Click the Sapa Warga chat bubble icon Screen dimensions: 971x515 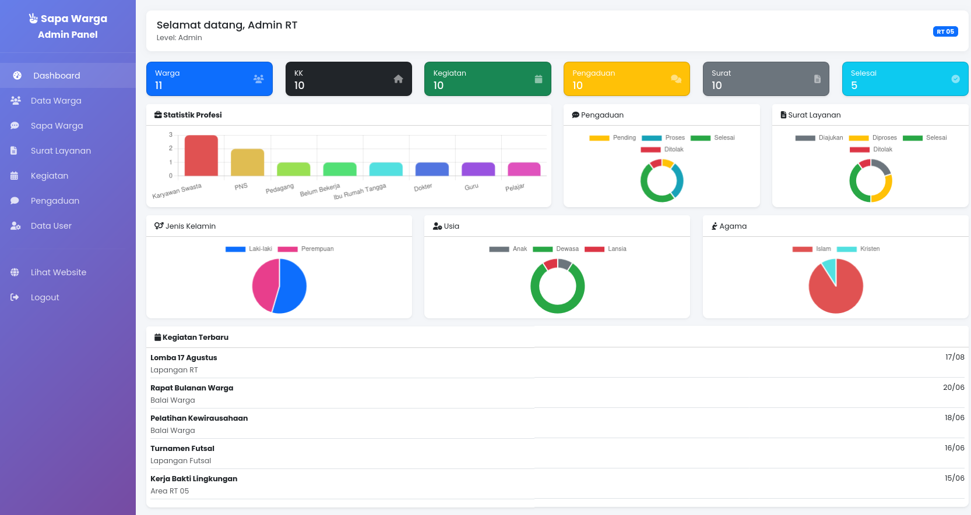(x=15, y=126)
